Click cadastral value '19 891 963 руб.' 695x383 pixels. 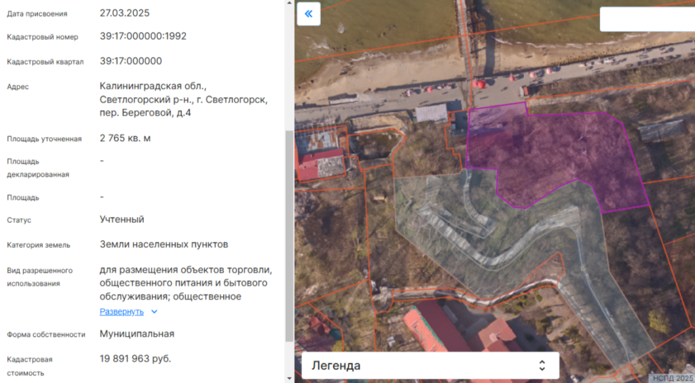click(x=135, y=359)
